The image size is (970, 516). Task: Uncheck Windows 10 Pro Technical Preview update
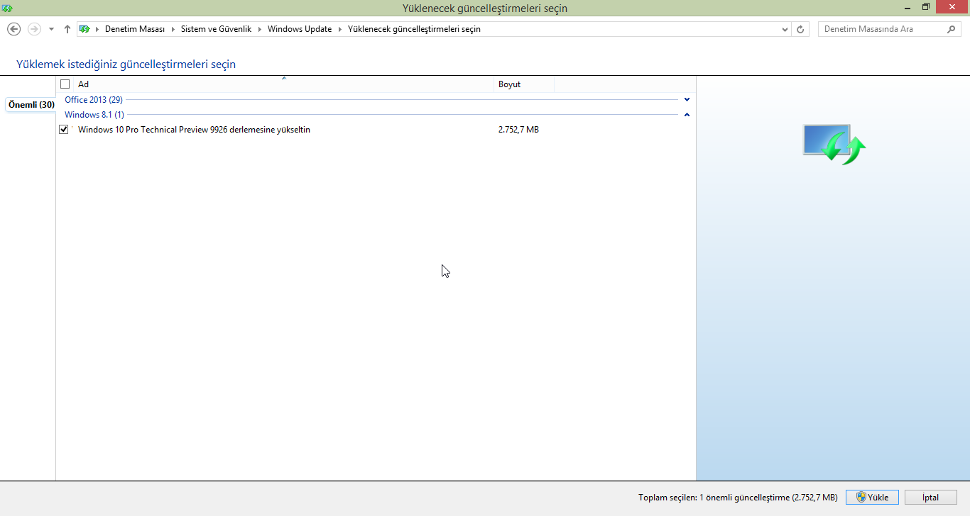coord(64,130)
